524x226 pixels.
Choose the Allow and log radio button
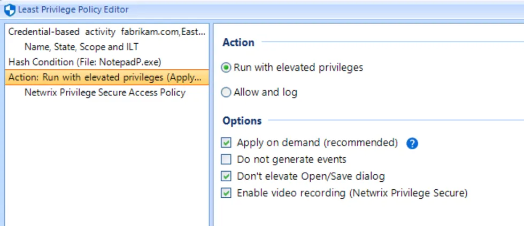[x=226, y=92]
